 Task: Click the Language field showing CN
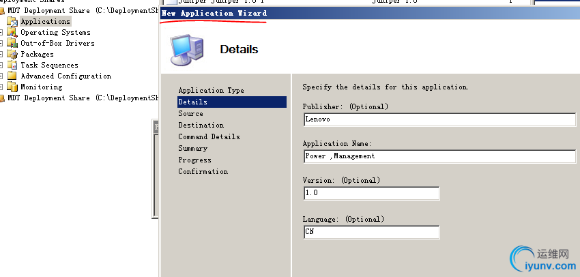point(372,232)
